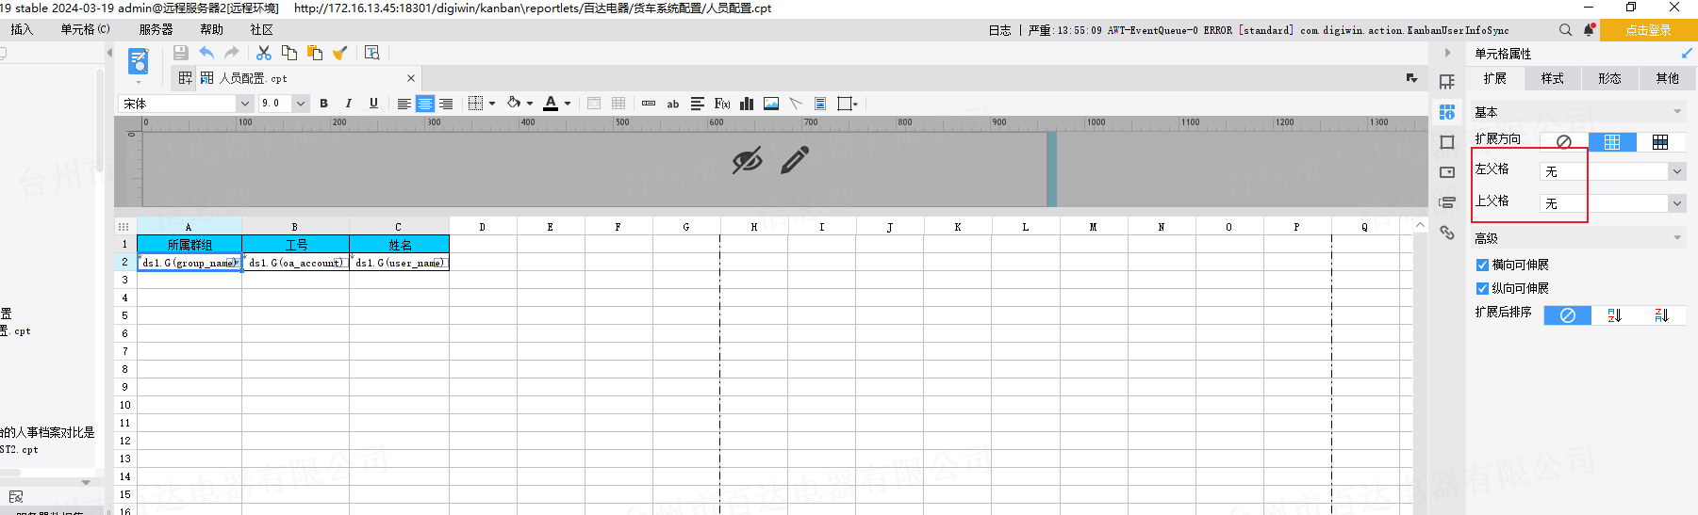Choose descending Z-A sort after expand
The height and width of the screenshot is (515, 1698).
pos(1662,315)
